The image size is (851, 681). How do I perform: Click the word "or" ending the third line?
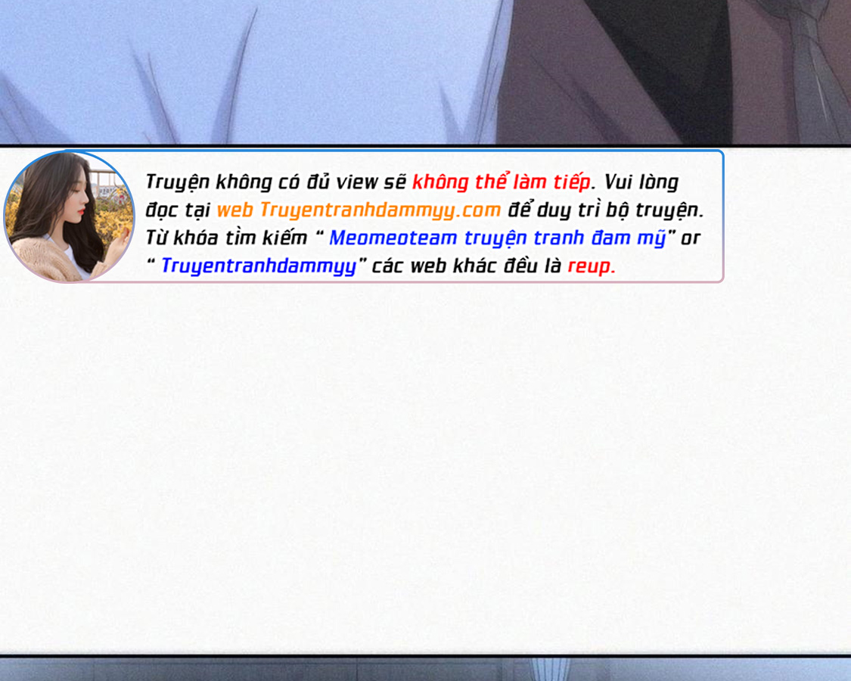click(691, 238)
